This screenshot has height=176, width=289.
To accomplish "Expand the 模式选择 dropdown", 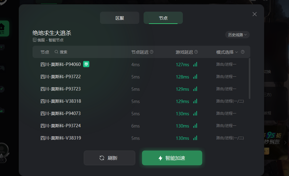I will click(x=227, y=52).
